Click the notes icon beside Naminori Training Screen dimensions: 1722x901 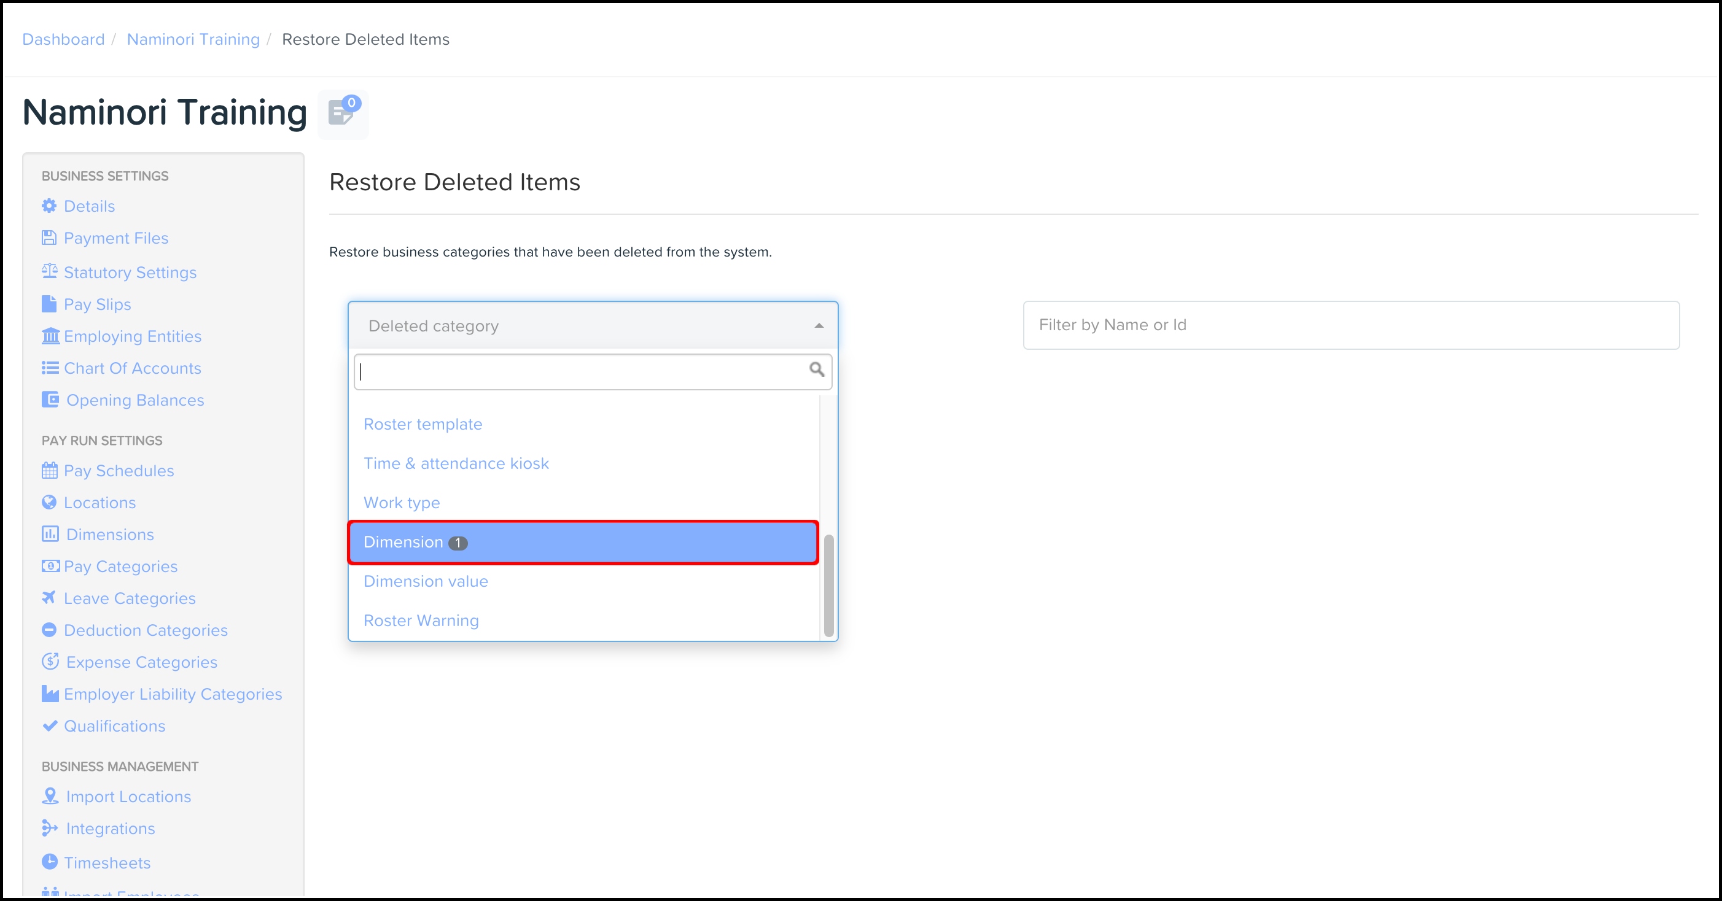tap(342, 114)
